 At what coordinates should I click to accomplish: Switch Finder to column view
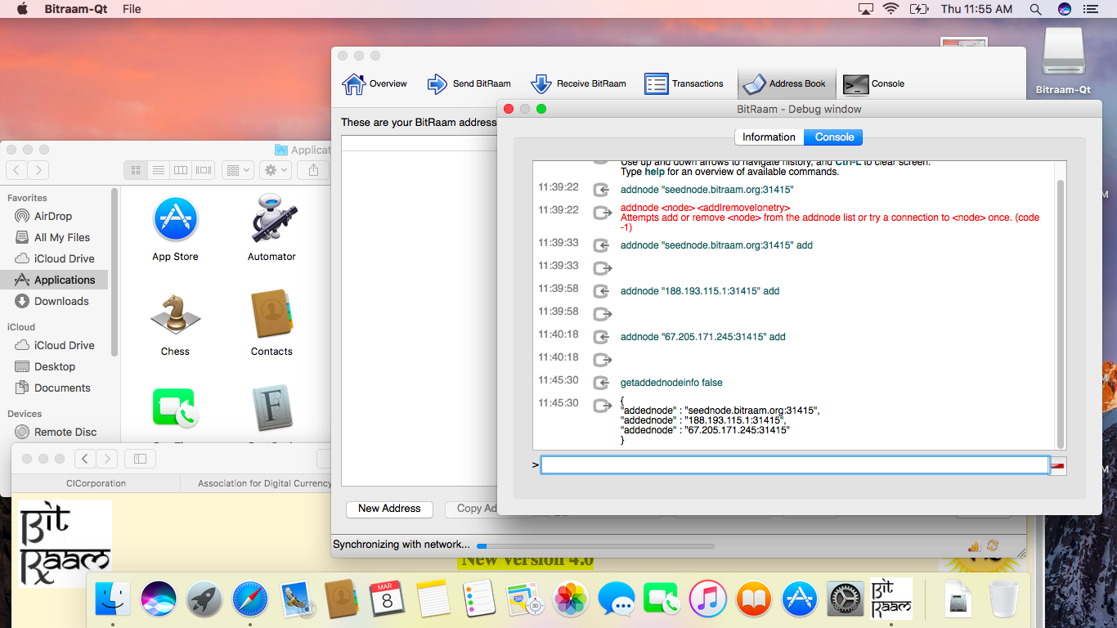pyautogui.click(x=181, y=170)
